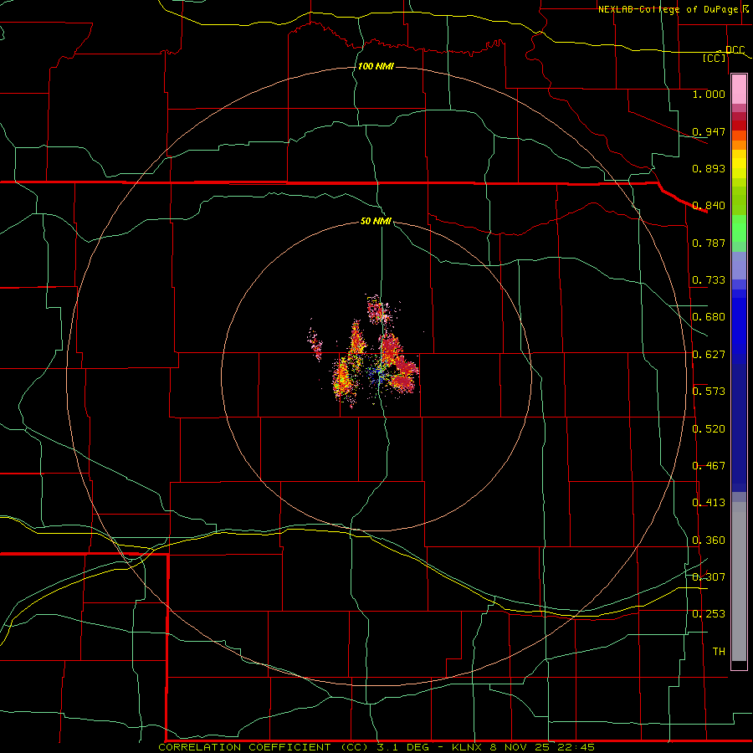Click the 0.467 color scale label
753x753 pixels.
point(709,466)
